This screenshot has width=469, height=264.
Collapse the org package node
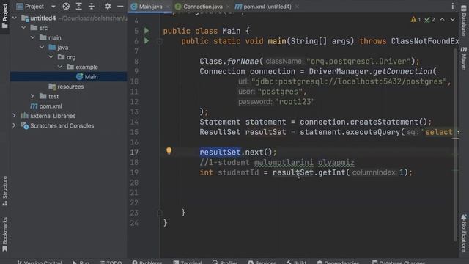(x=51, y=57)
